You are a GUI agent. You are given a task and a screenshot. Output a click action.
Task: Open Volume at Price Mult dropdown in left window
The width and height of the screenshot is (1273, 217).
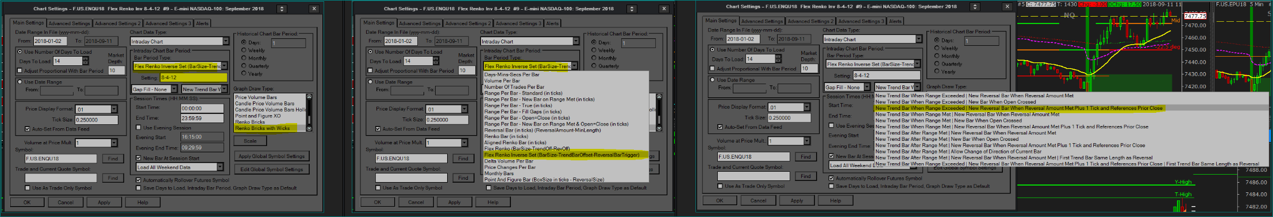pyautogui.click(x=114, y=143)
